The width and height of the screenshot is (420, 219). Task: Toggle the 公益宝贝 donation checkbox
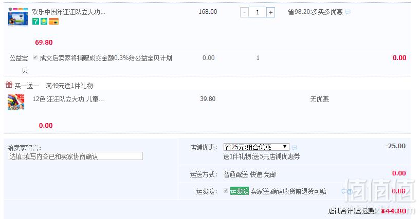(x=35, y=57)
